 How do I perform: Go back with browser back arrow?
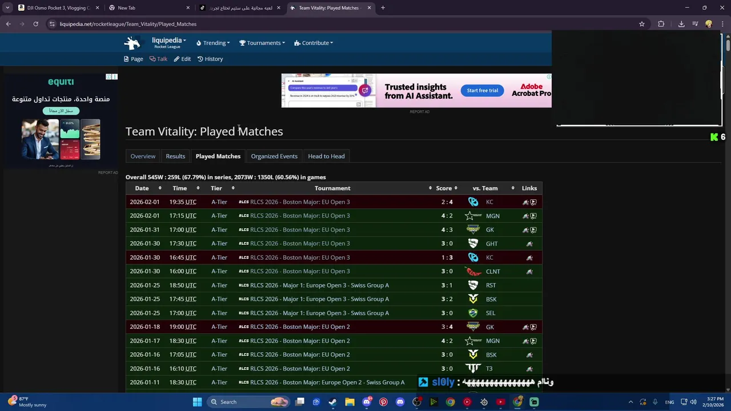8,24
